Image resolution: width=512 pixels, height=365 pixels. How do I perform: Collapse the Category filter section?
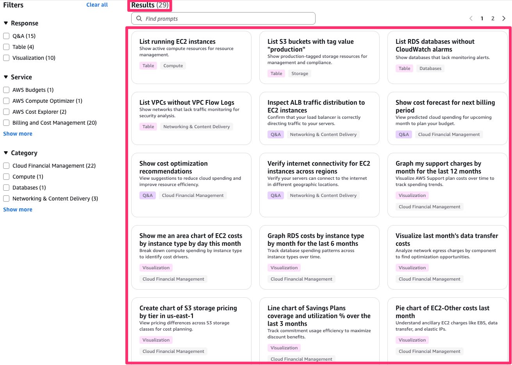point(6,153)
